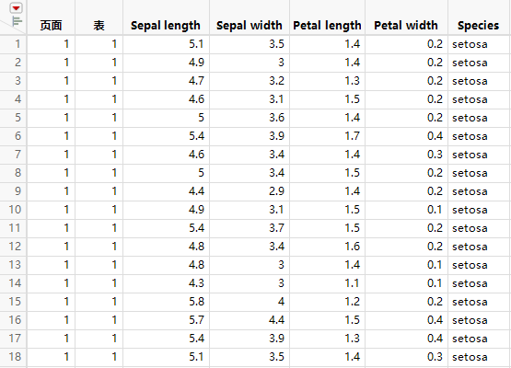Image resolution: width=511 pixels, height=368 pixels.
Task: Click Petal length cell 1.2 in row 15
Action: [x=327, y=302]
